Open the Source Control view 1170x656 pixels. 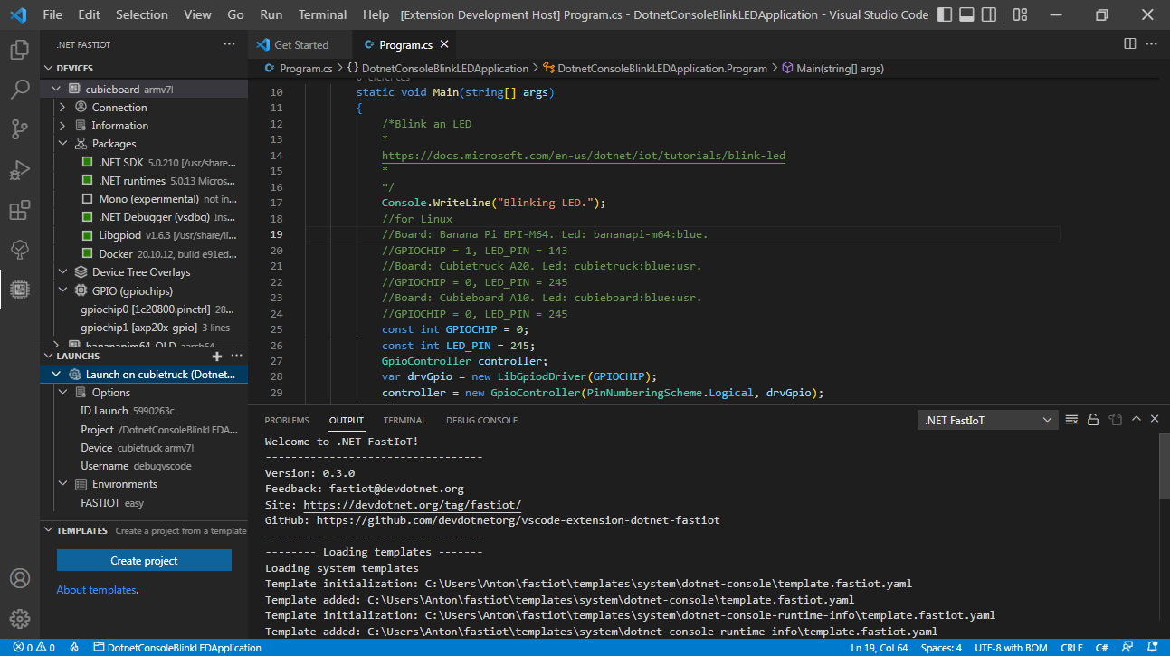tap(19, 129)
